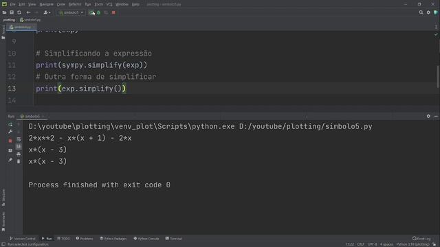Open the Run menu in menu bar

click(88, 4)
